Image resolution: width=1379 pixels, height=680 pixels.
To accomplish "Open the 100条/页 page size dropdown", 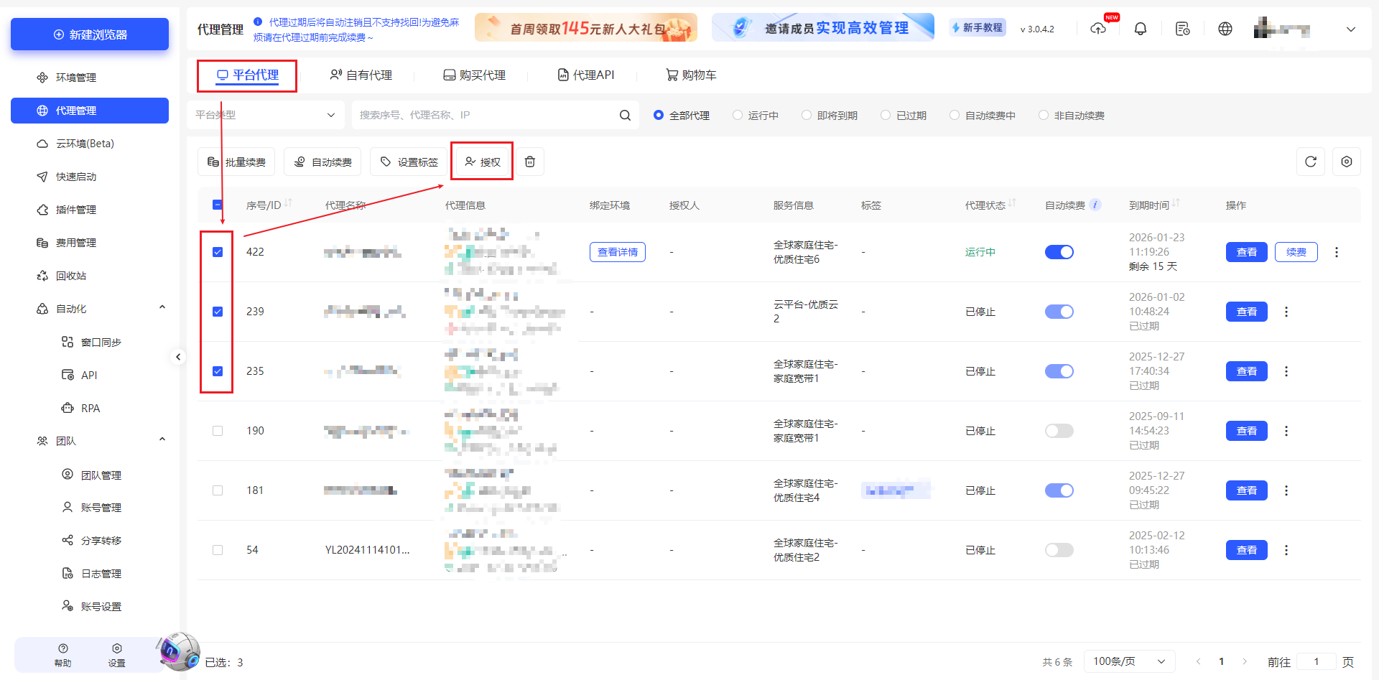I will point(1129,661).
